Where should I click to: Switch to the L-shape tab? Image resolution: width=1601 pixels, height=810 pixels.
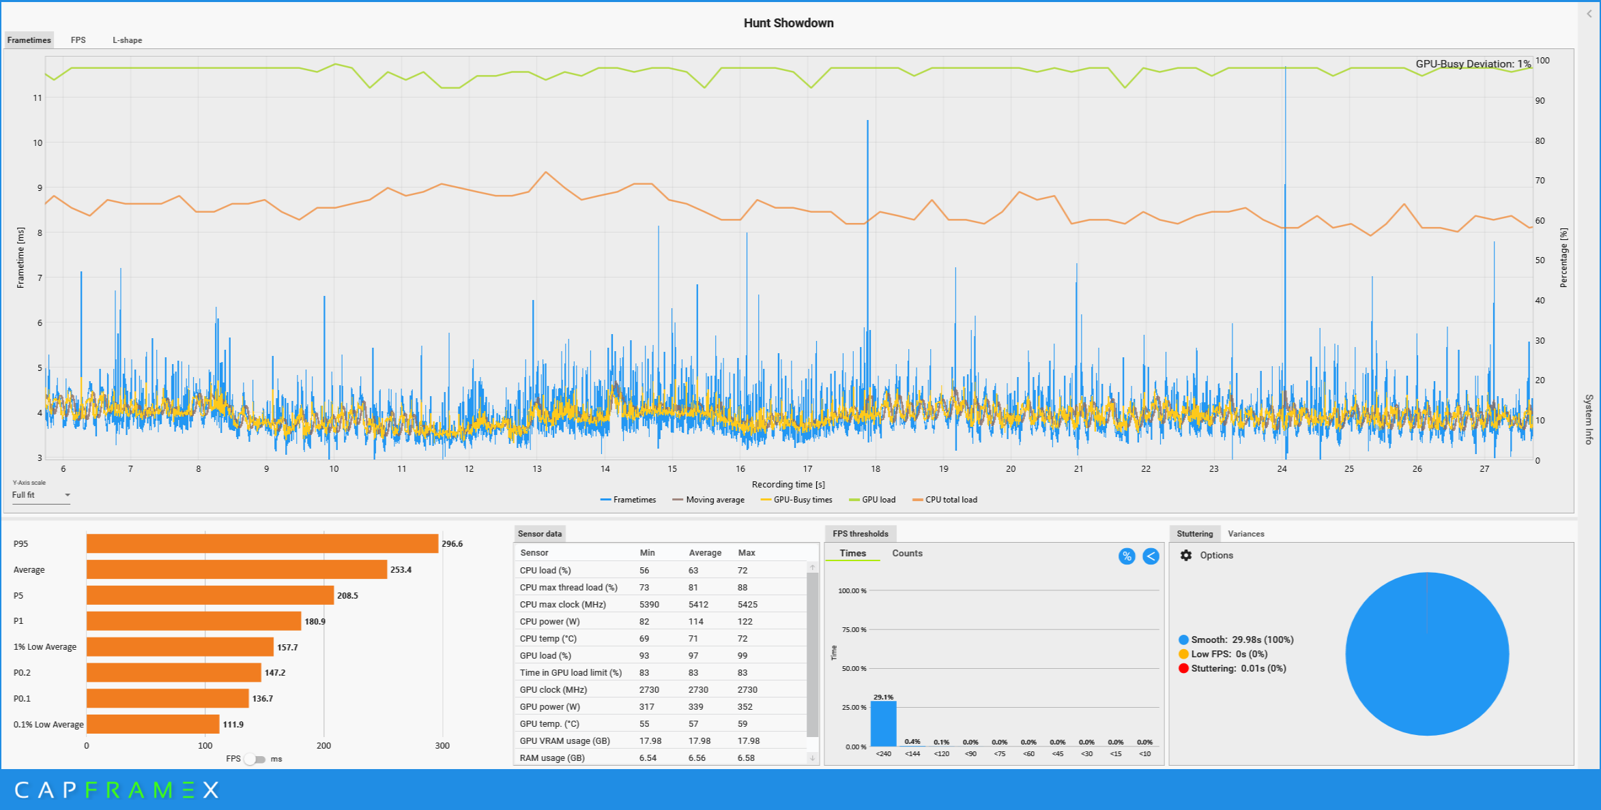[128, 40]
